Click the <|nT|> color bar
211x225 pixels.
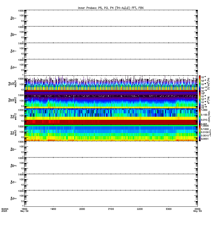pyautogui.click(x=200, y=133)
